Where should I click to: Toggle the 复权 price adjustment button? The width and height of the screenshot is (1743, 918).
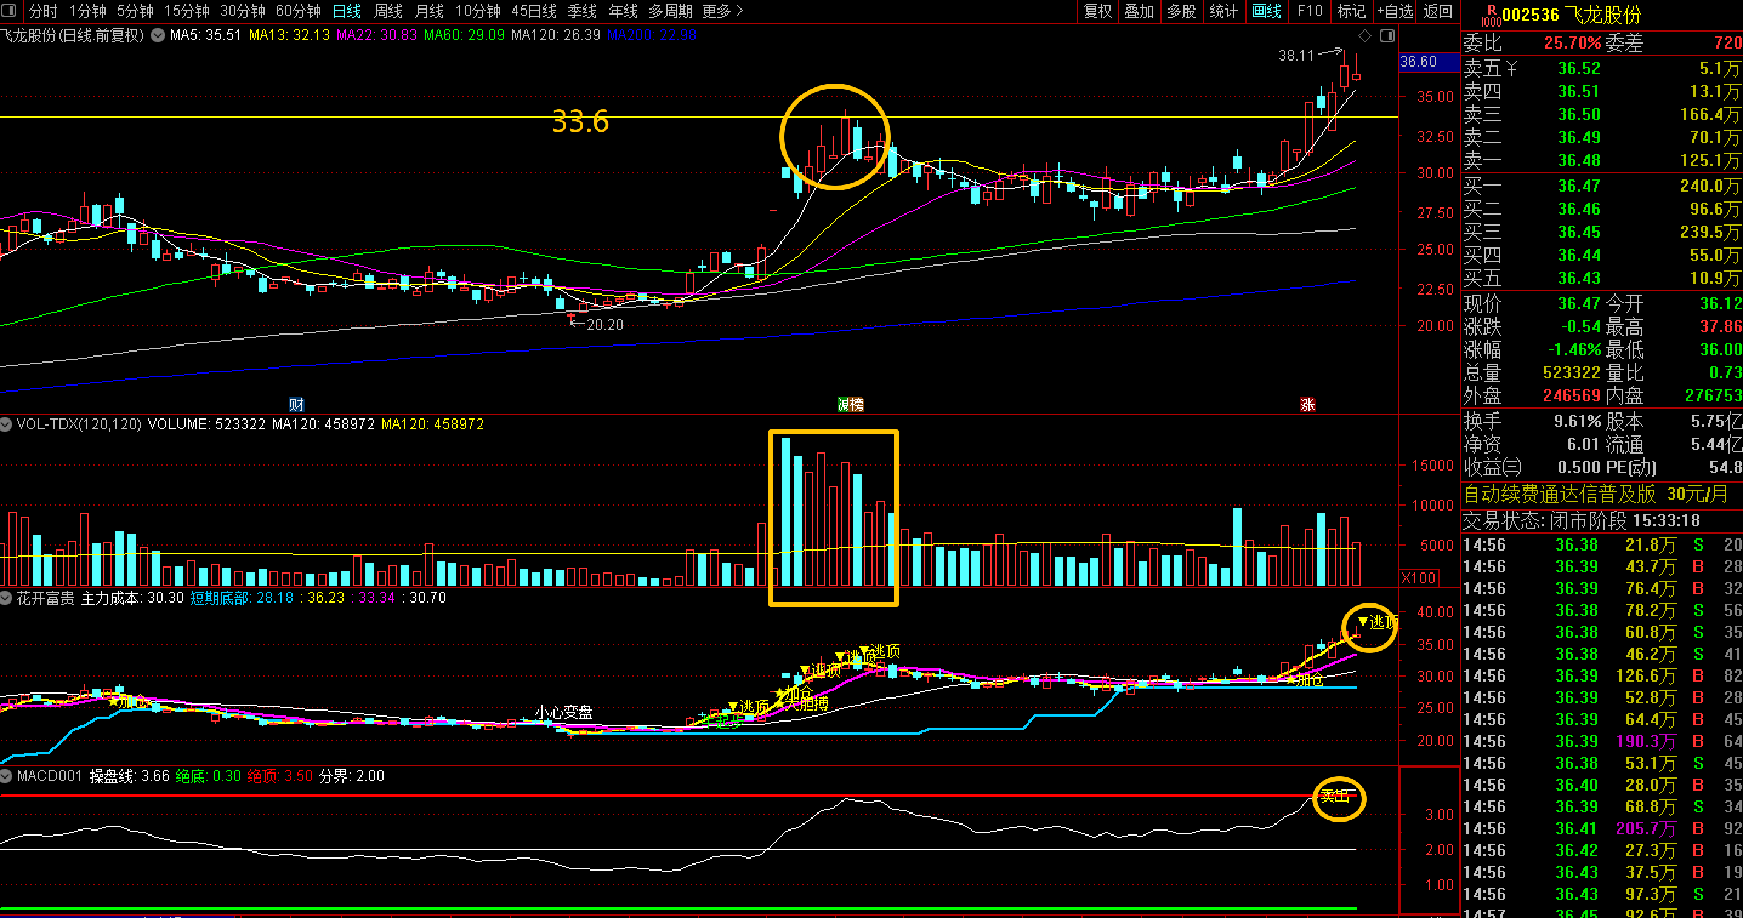tap(1097, 11)
